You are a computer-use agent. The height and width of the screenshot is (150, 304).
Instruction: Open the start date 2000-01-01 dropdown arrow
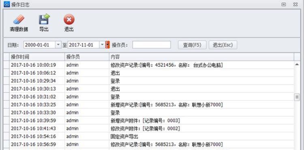coord(58,45)
